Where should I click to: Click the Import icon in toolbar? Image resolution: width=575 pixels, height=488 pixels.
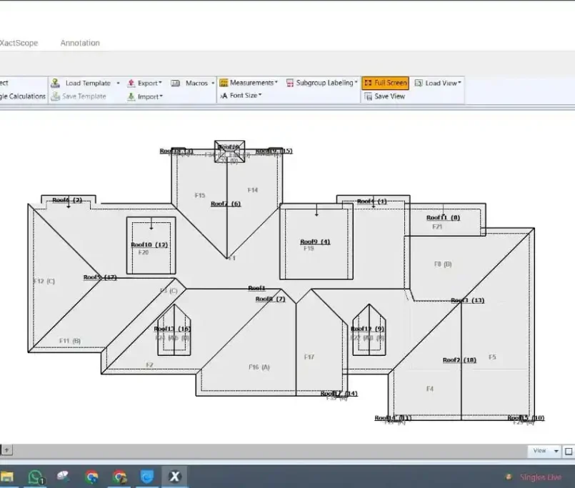[131, 96]
